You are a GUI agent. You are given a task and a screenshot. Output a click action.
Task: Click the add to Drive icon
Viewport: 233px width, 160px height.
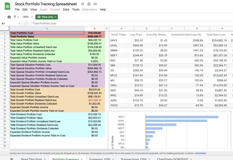pyautogui.click(x=89, y=4)
